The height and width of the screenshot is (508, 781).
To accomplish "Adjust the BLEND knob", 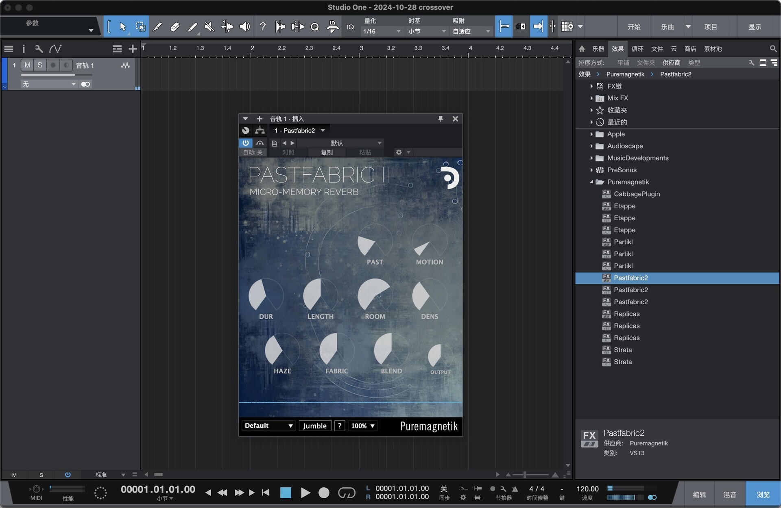I will coord(391,350).
